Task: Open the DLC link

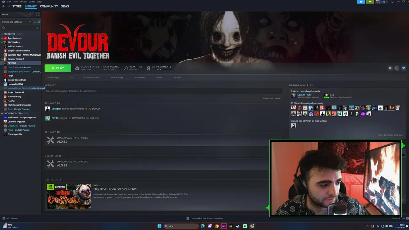Action: (x=72, y=78)
